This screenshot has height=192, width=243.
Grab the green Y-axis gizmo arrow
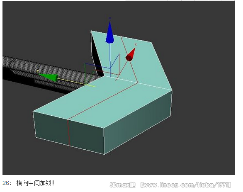pyautogui.click(x=49, y=77)
